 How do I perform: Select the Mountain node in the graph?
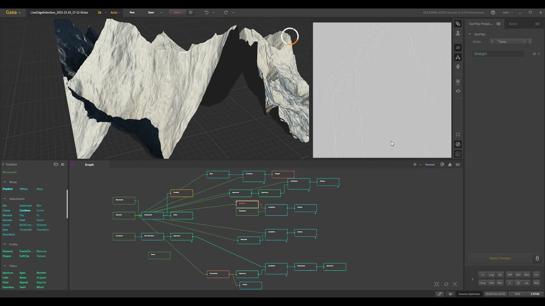pyautogui.click(x=124, y=200)
